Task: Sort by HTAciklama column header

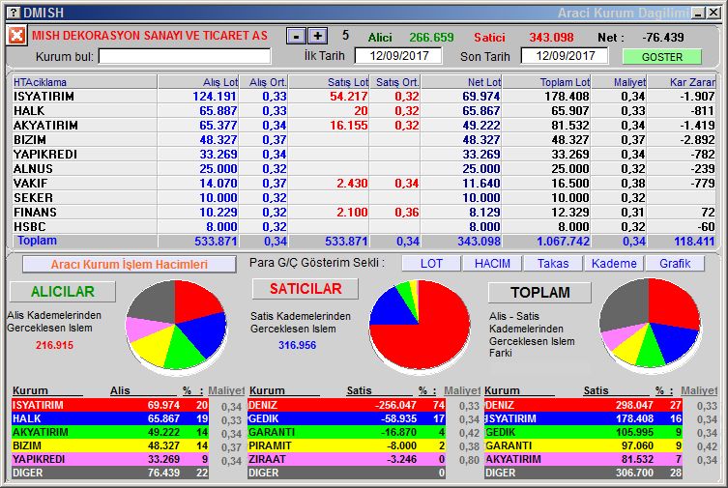Action: (x=84, y=82)
